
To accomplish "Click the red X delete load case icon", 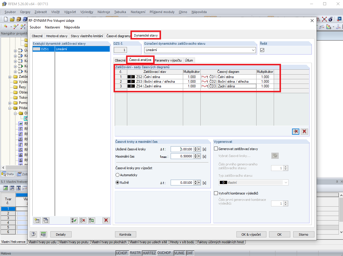I will (x=106, y=220).
